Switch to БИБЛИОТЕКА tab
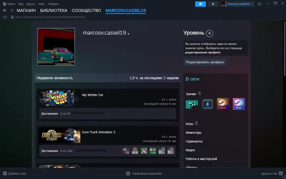 pyautogui.click(x=54, y=10)
